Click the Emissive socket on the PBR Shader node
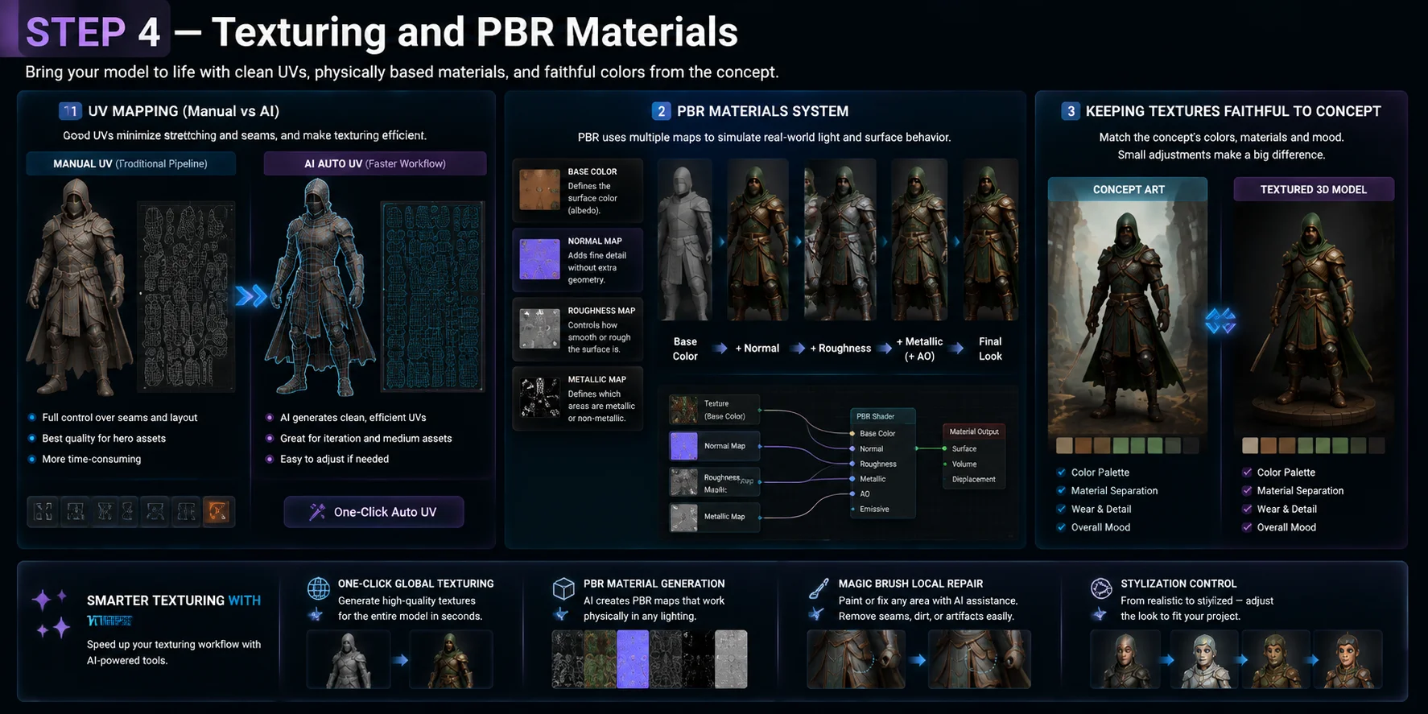1428x714 pixels. point(852,510)
